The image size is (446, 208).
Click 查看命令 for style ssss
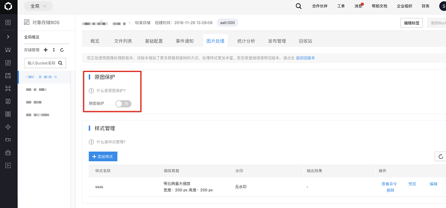point(389,184)
